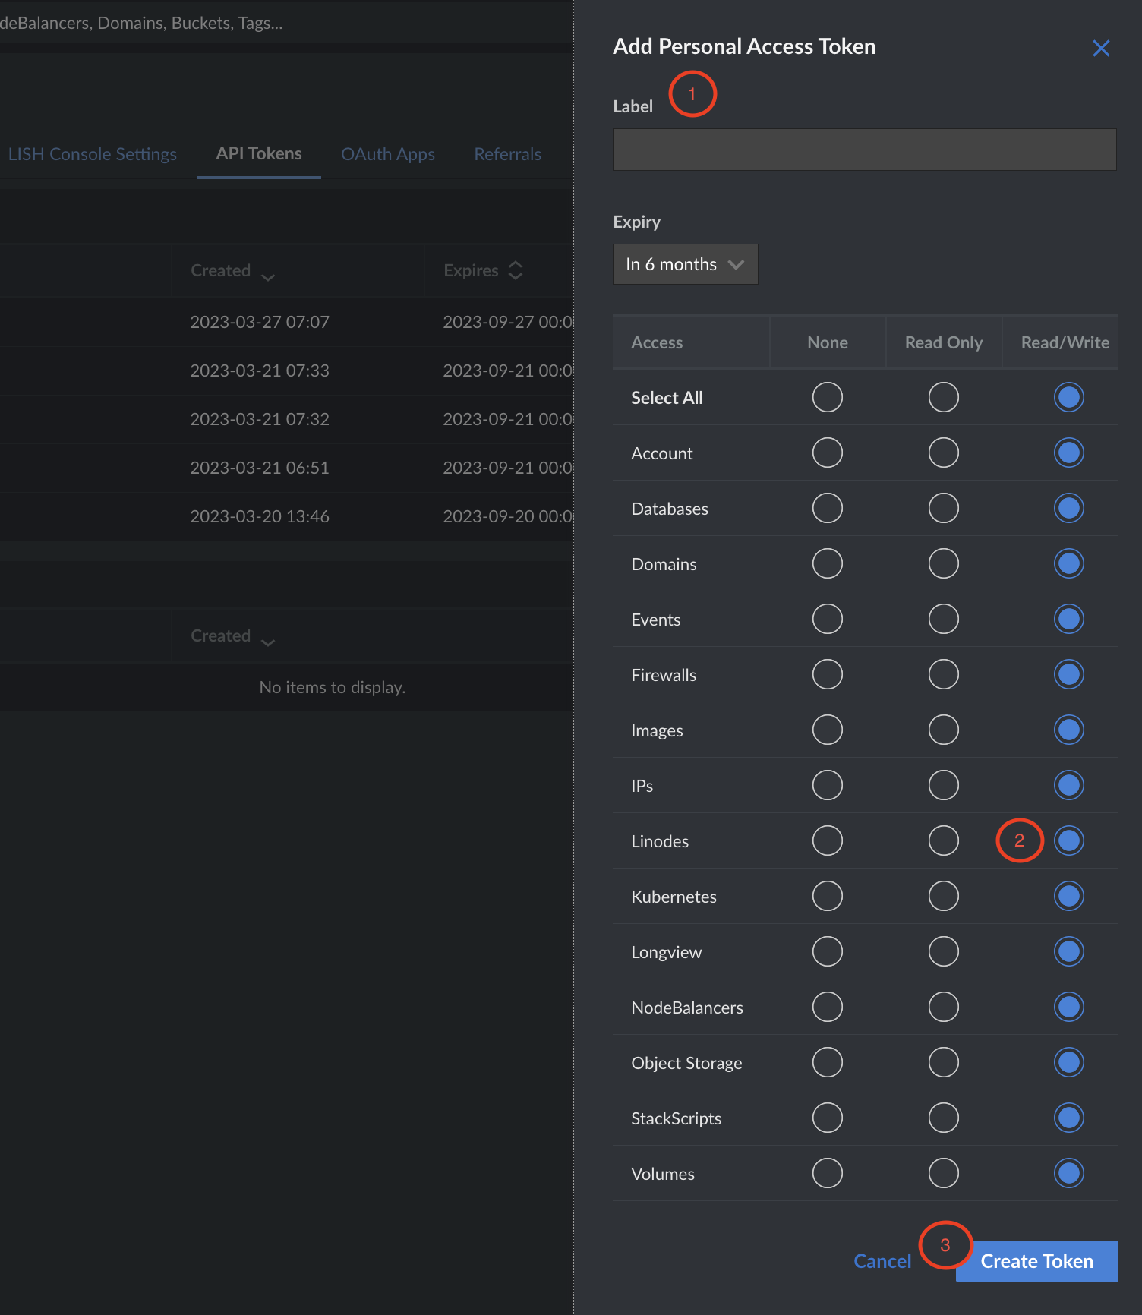Image resolution: width=1142 pixels, height=1315 pixels.
Task: Set Images access to None
Action: tap(827, 730)
